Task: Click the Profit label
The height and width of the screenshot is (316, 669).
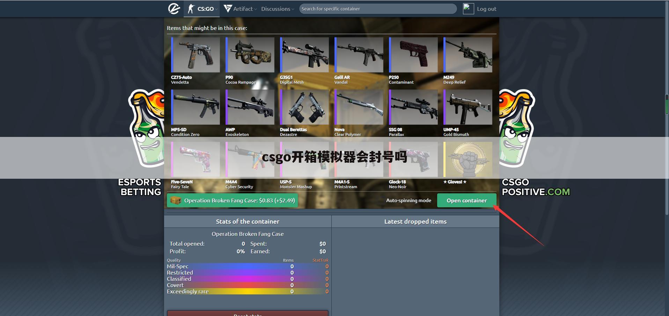Action: click(x=178, y=252)
